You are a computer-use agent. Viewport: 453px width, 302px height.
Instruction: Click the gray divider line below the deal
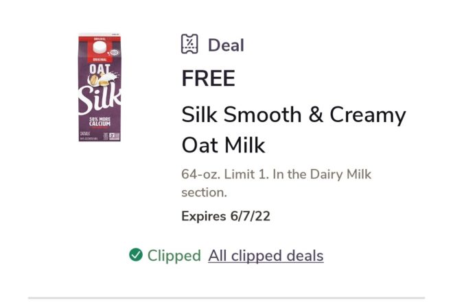click(x=226, y=297)
